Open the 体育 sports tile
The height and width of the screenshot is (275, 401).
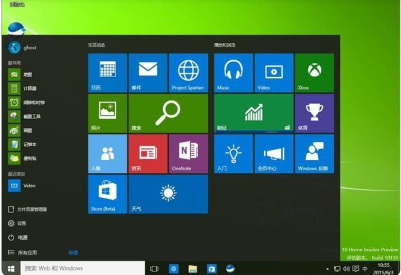314,113
